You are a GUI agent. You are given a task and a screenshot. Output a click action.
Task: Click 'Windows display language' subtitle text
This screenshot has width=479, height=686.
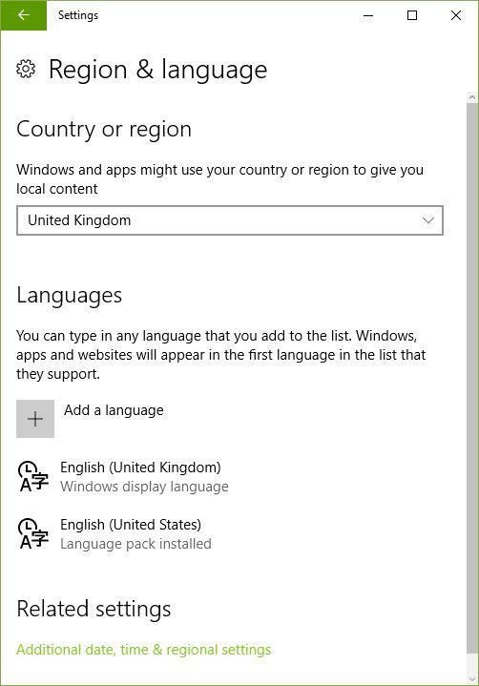(144, 487)
